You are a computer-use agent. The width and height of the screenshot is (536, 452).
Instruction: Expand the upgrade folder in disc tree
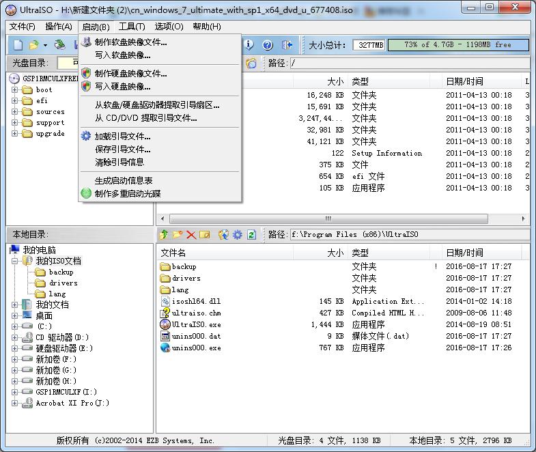14,133
